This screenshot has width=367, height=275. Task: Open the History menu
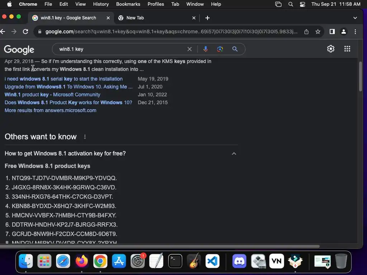(101, 4)
